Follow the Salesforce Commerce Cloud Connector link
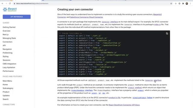Image resolution: width=193 pixels, height=108 pixels. 87,17
